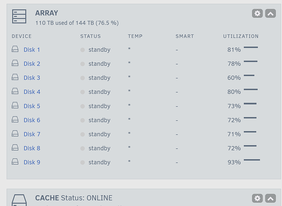The image size is (282, 206).
Task: Click Disk 2 standby status indicator
Action: [x=82, y=64]
